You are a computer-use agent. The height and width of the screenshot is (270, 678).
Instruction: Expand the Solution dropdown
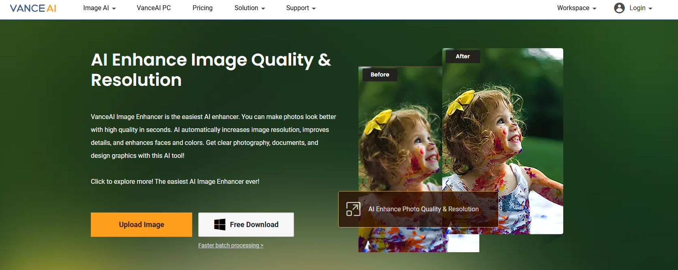[249, 8]
